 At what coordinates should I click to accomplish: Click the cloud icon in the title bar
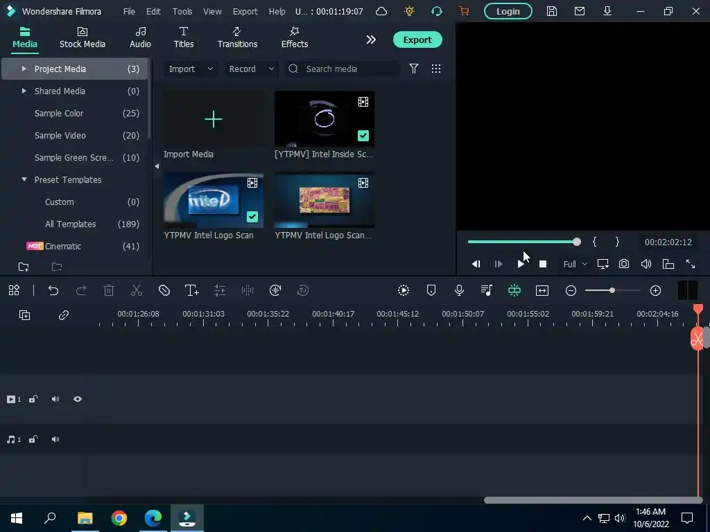[381, 11]
